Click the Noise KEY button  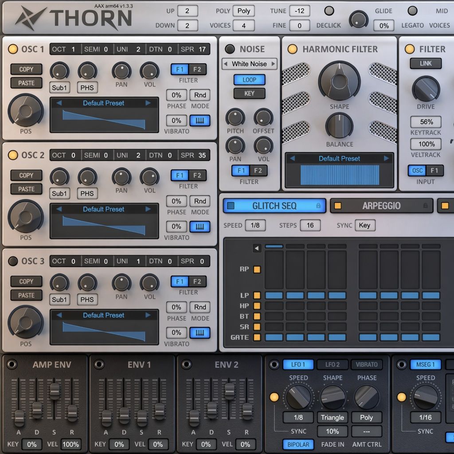click(x=249, y=94)
